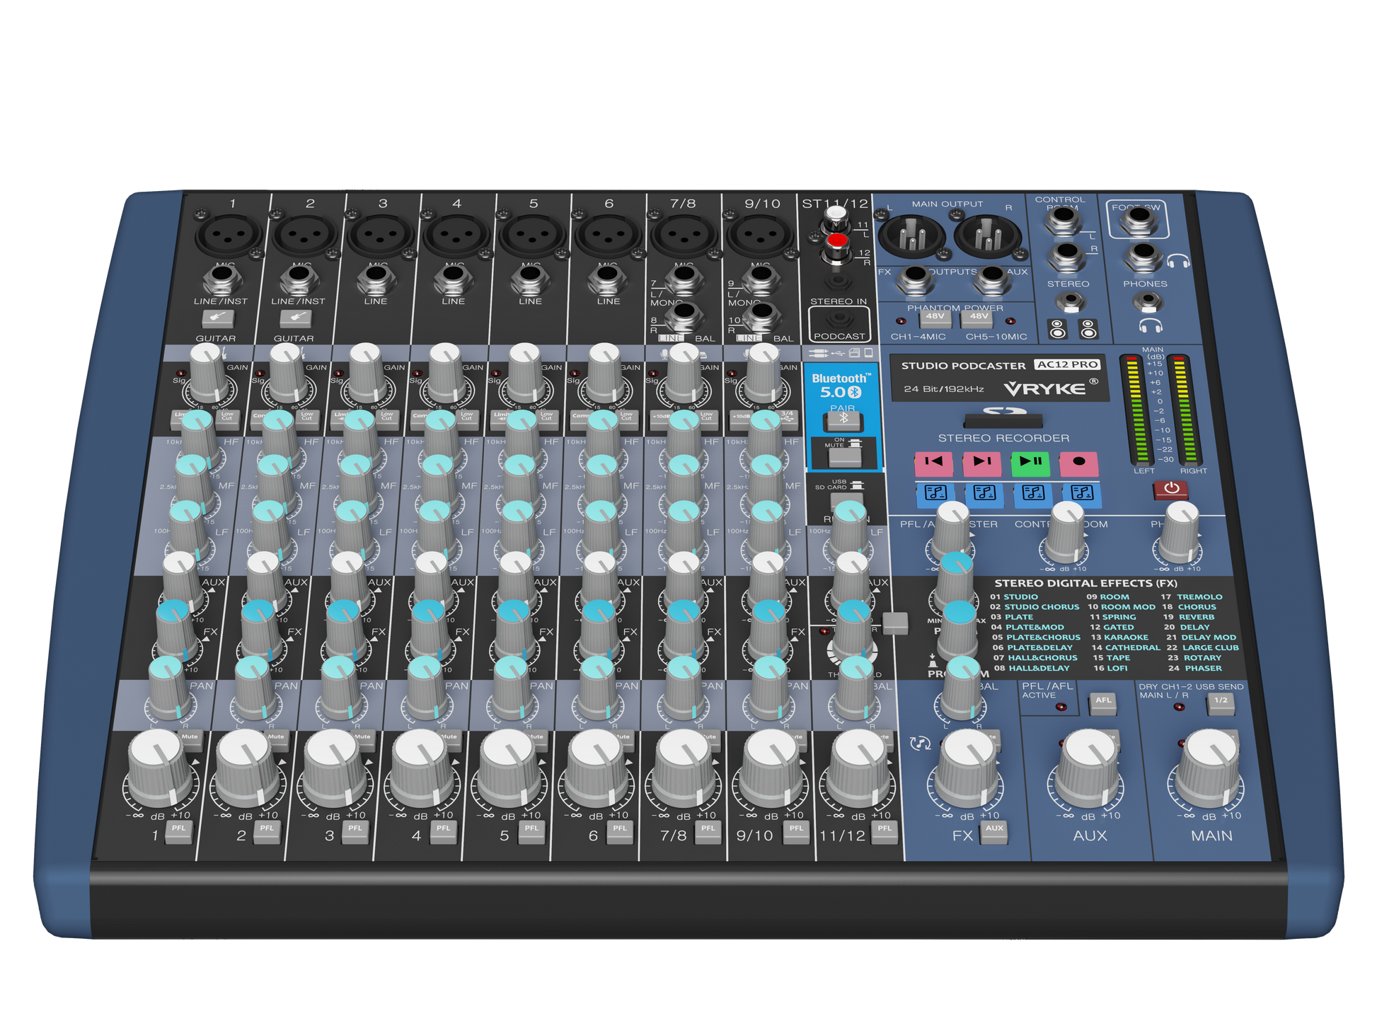Engage the PFL button on channel 4
The width and height of the screenshot is (1377, 1028).
443,831
